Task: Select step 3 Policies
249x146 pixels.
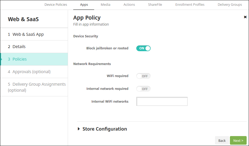Action: pos(34,59)
